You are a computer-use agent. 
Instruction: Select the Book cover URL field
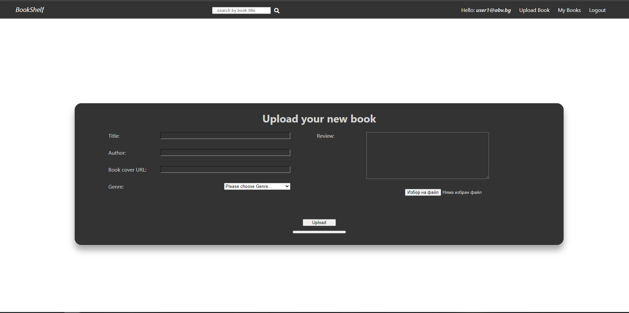pyautogui.click(x=225, y=169)
